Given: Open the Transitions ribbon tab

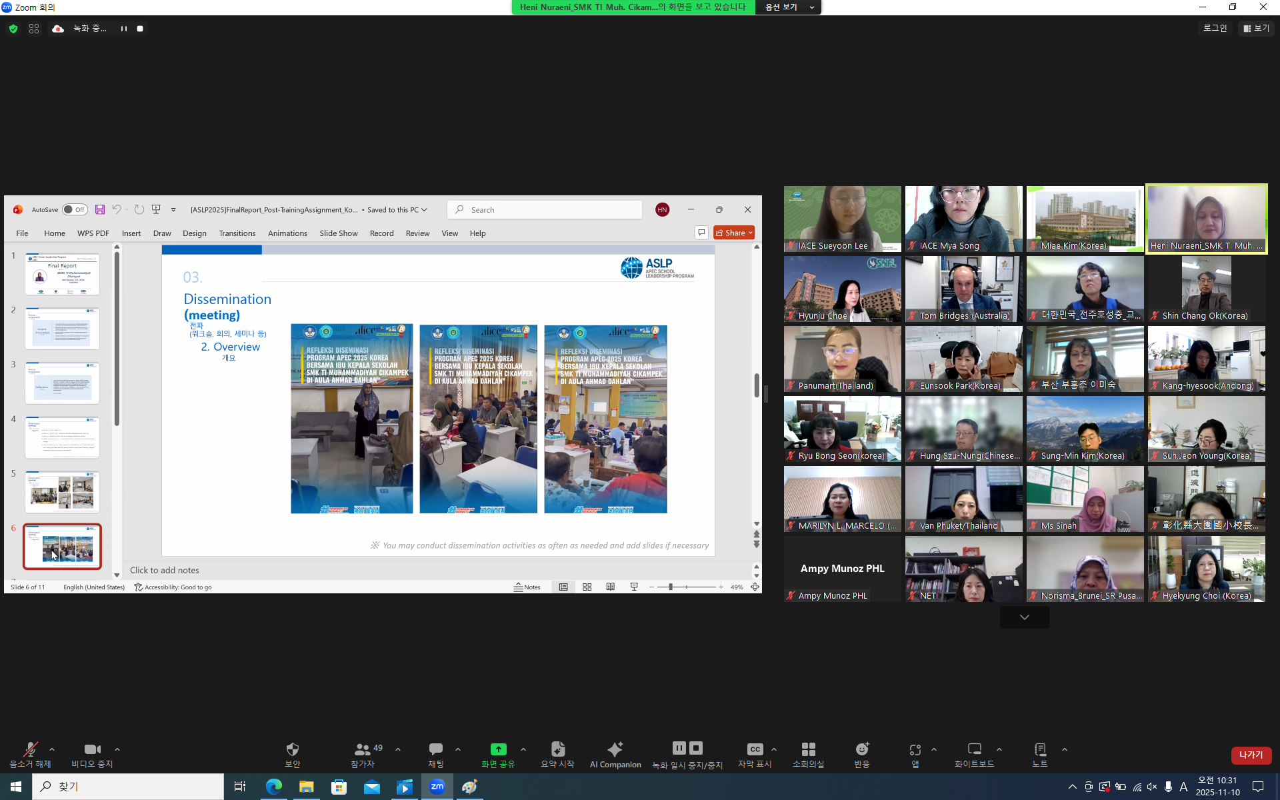Looking at the screenshot, I should 237,233.
